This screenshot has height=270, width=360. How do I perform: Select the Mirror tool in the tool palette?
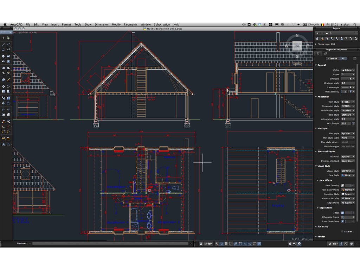point(4,103)
